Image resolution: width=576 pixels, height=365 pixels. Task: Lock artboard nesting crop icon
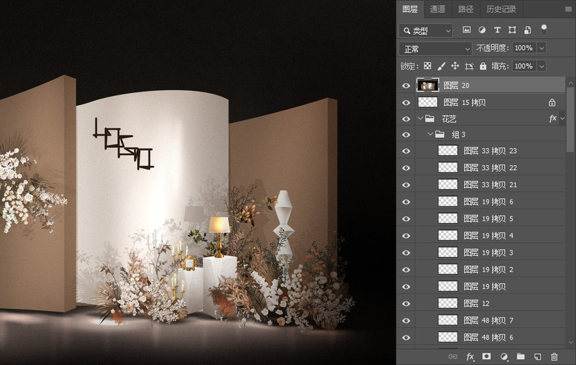(469, 66)
